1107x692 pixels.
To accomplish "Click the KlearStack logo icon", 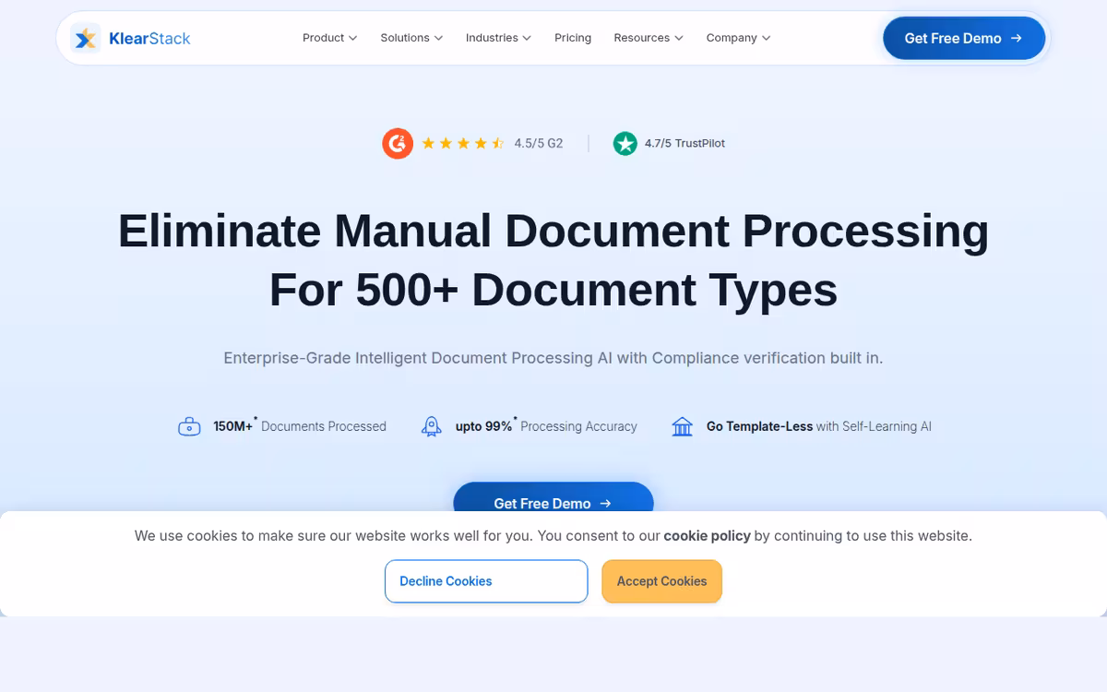I will point(86,38).
